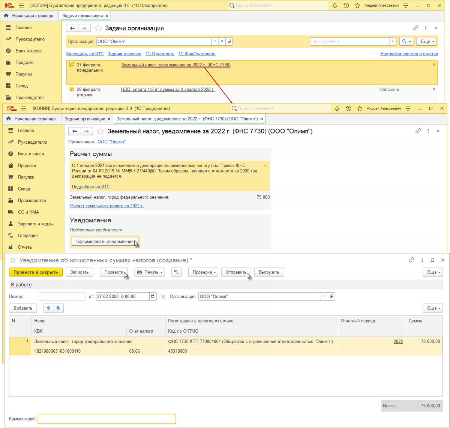Viewport: 450px width, 428px height.
Task: Move row down with blue arrow
Action: coord(58,308)
